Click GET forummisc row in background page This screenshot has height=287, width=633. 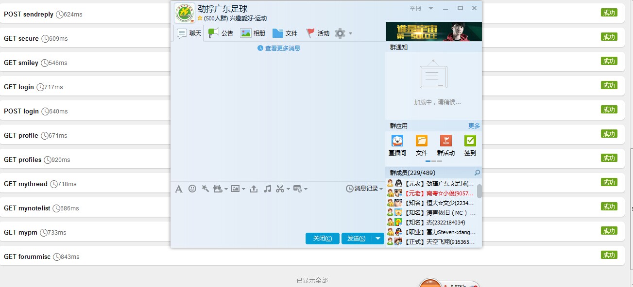pos(312,256)
